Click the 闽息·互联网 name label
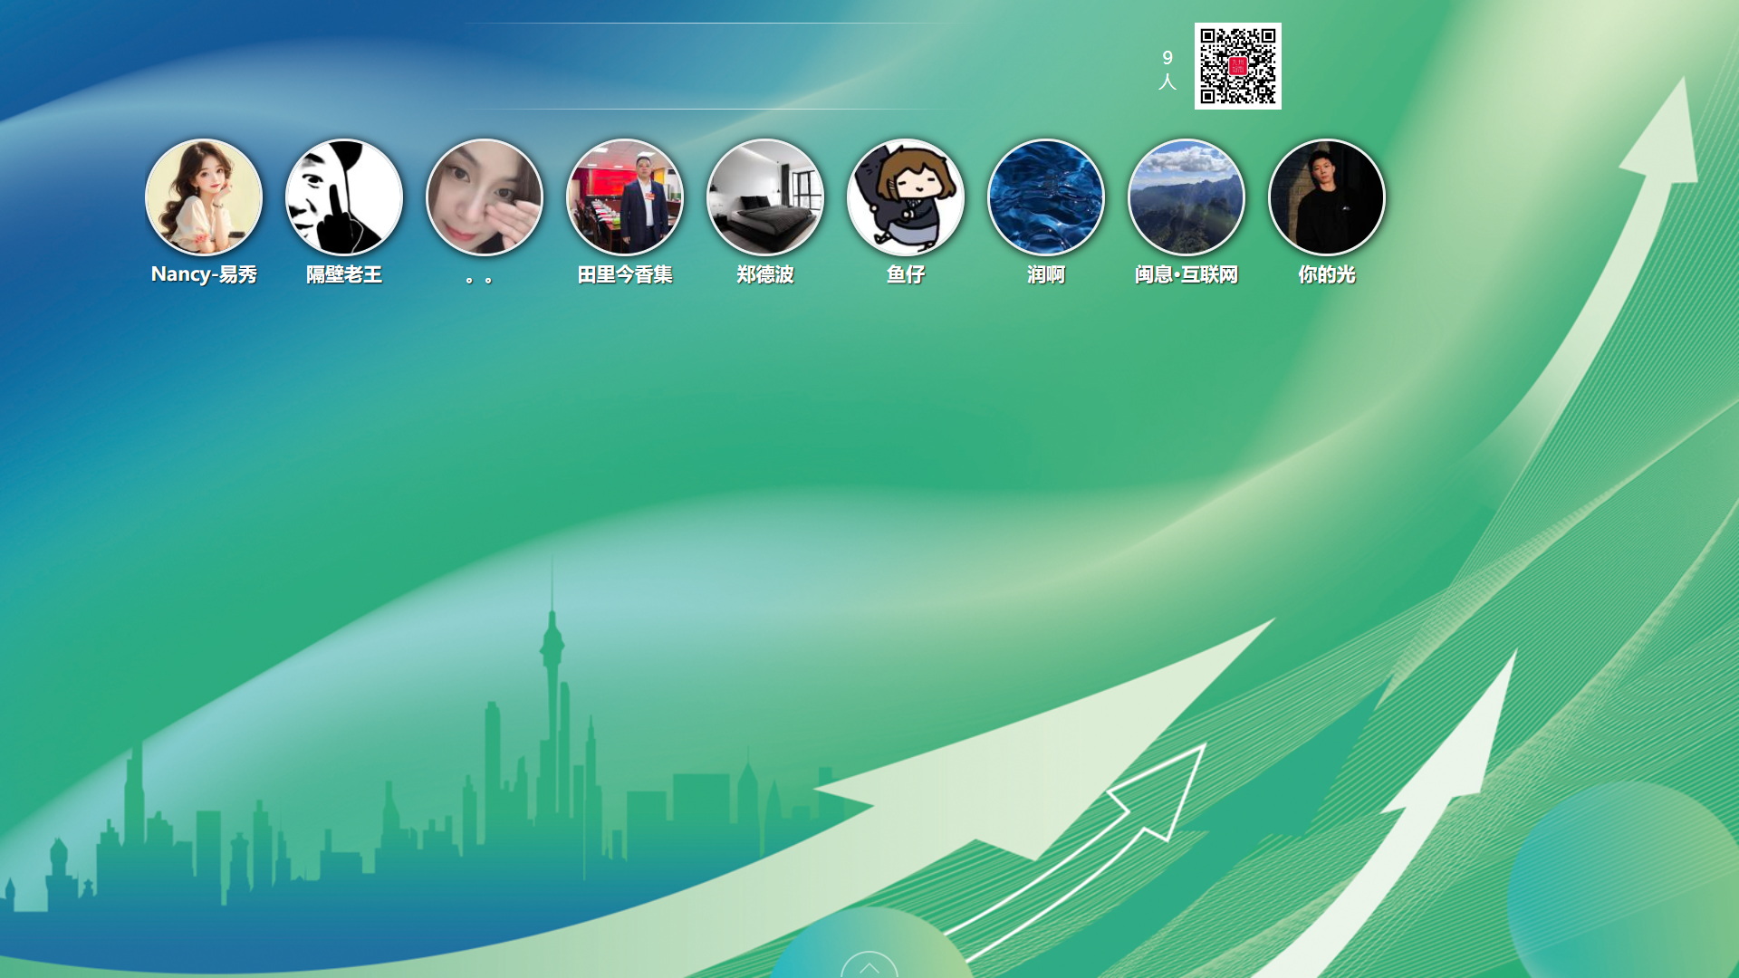 coord(1187,274)
